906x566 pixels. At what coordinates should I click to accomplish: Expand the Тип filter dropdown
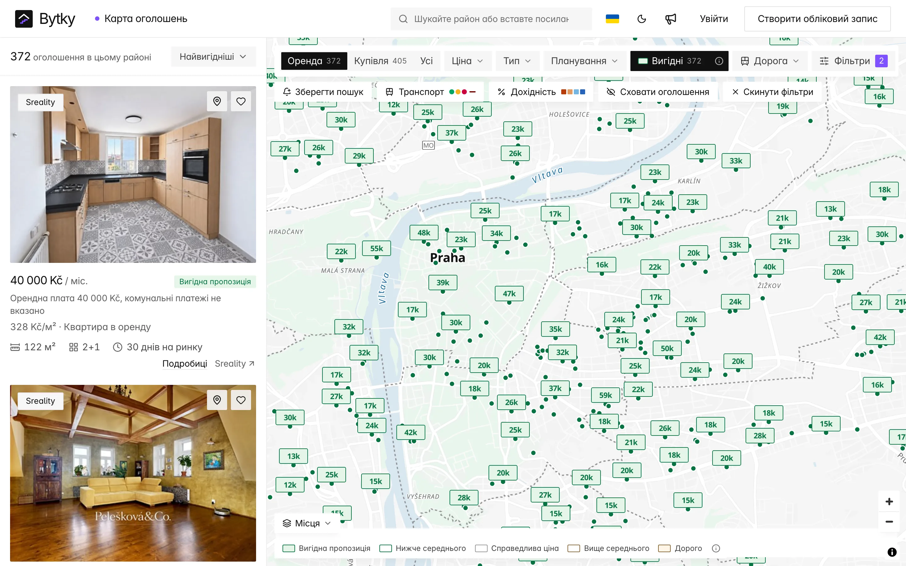pos(517,61)
